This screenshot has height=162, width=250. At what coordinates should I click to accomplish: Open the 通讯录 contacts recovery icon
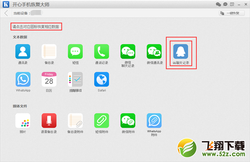(22, 51)
